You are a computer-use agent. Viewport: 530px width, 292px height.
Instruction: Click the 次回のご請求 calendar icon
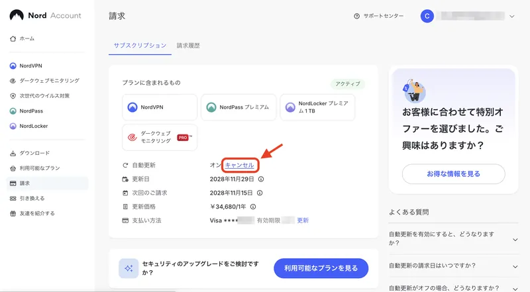point(125,193)
